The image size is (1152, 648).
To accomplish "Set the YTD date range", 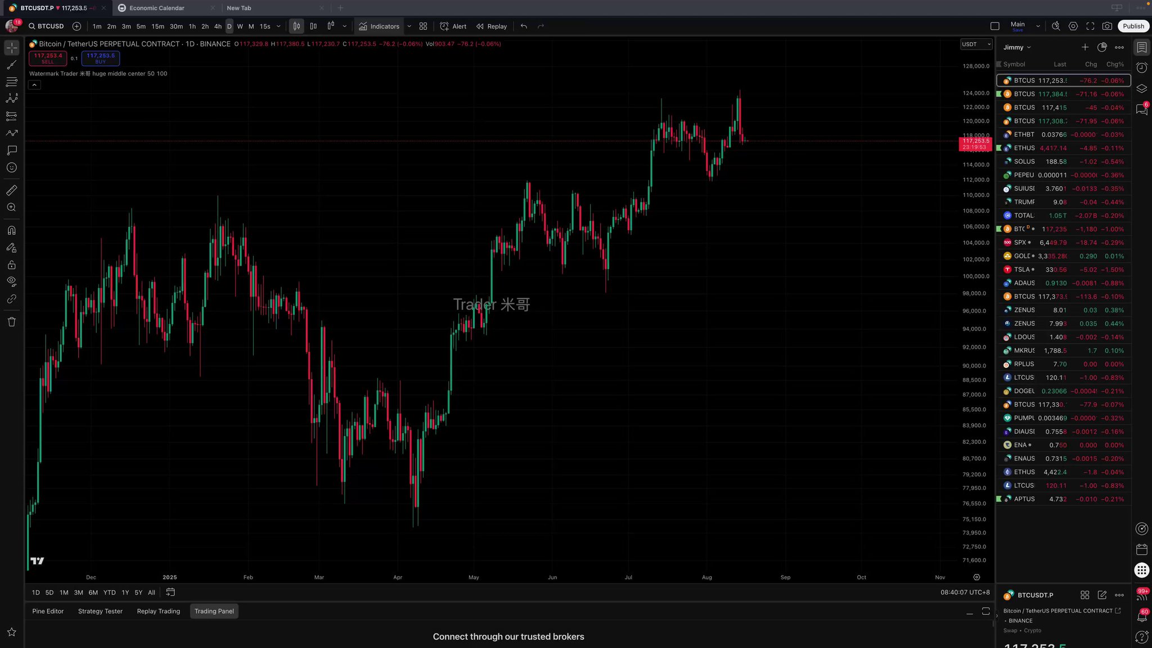I will (x=110, y=592).
